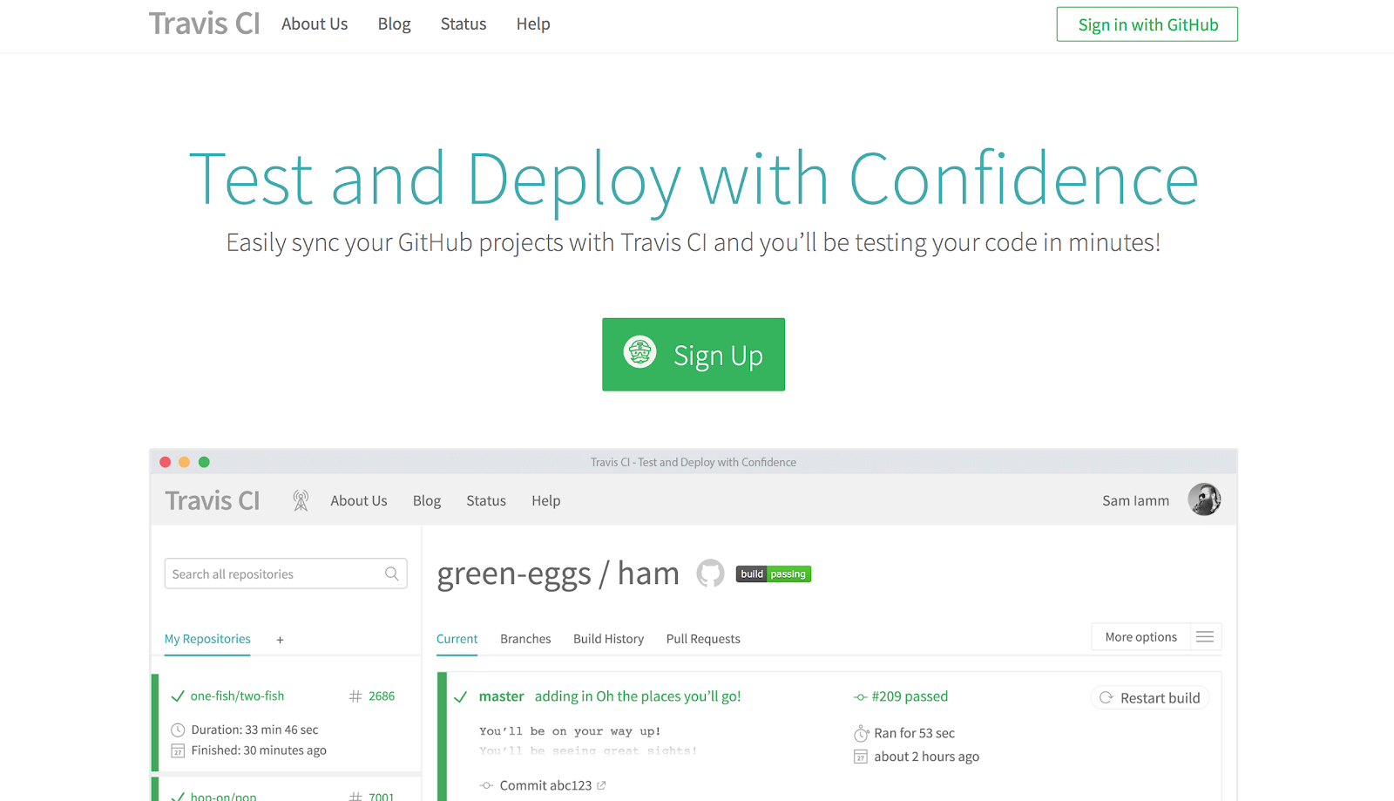Select About Us in the preview navbar

tap(359, 500)
